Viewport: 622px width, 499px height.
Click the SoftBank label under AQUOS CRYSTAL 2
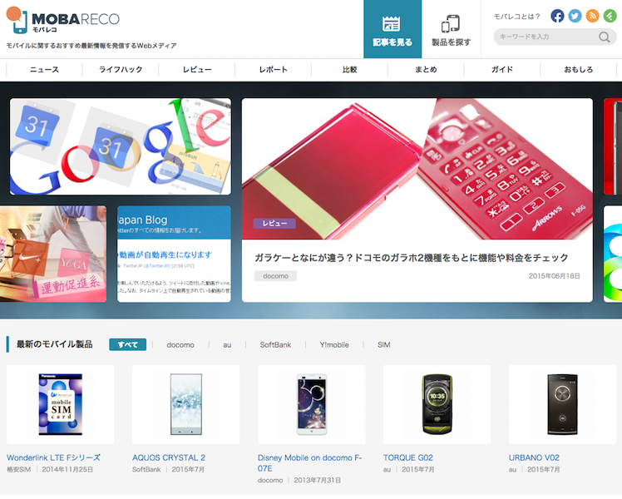(x=146, y=470)
